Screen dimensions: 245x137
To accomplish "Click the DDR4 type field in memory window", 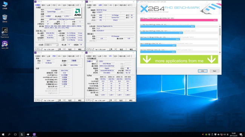I will [x=49, y=60].
